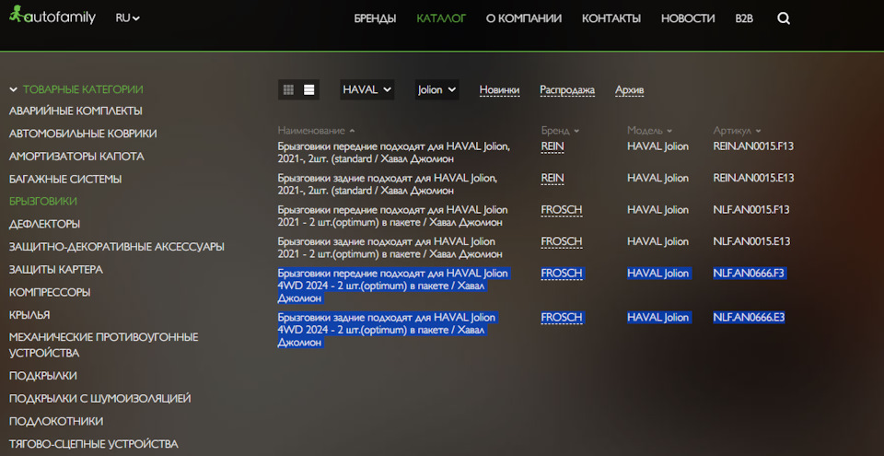This screenshot has width=884, height=456.
Task: Open FROSCH brand link for NLF.AN0015.E13
Action: point(562,241)
